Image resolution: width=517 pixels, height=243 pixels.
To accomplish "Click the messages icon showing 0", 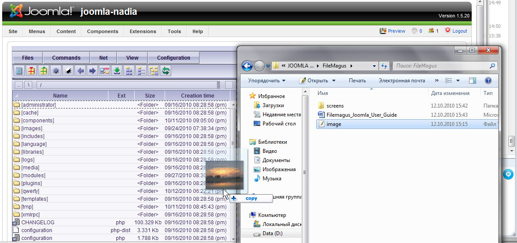I will tap(415, 30).
